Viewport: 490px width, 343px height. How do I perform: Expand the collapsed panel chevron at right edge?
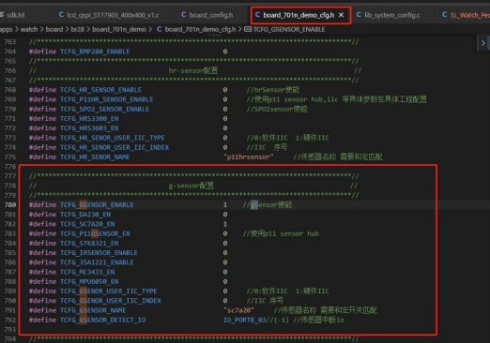[x=483, y=43]
